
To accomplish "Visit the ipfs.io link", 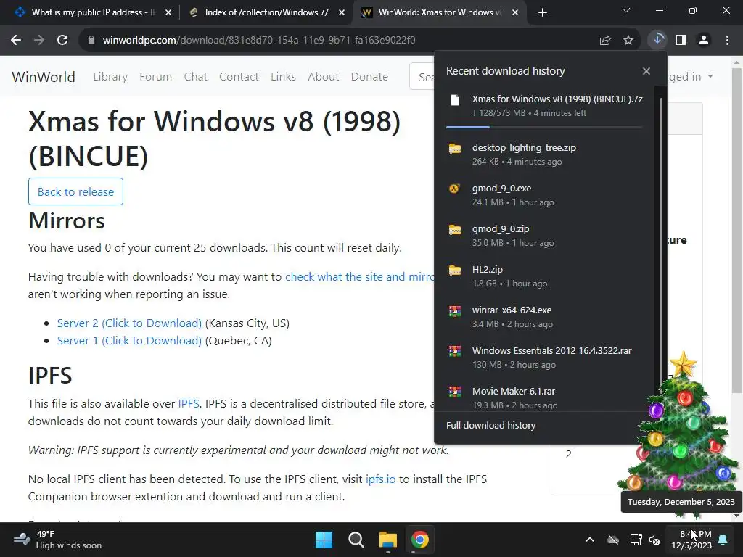I will (x=380, y=479).
